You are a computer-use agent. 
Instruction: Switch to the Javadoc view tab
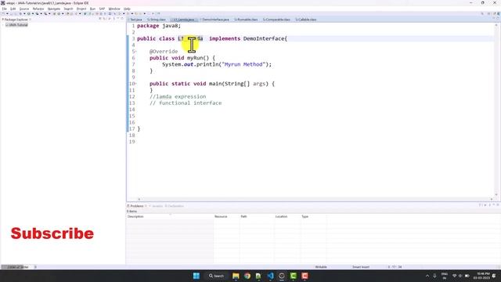point(157,206)
